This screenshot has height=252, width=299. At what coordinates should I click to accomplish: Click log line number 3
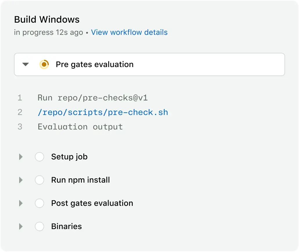click(x=20, y=127)
